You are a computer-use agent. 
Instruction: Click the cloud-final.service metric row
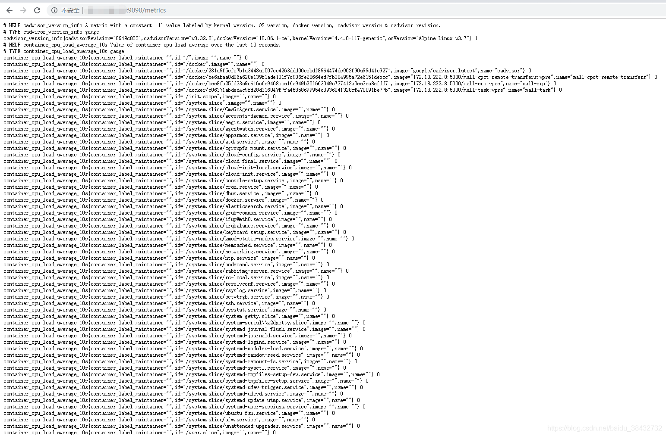point(170,161)
